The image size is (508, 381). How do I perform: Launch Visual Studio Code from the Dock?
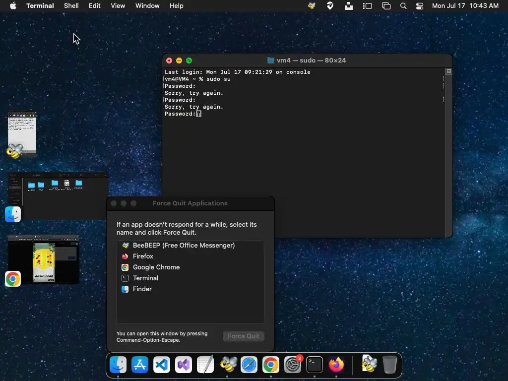pos(162,365)
